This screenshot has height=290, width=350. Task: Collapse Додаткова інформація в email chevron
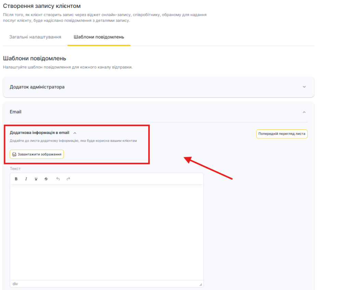(x=75, y=133)
